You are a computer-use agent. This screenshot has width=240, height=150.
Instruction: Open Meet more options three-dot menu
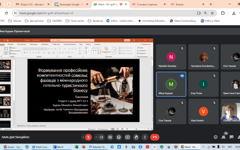(145, 137)
